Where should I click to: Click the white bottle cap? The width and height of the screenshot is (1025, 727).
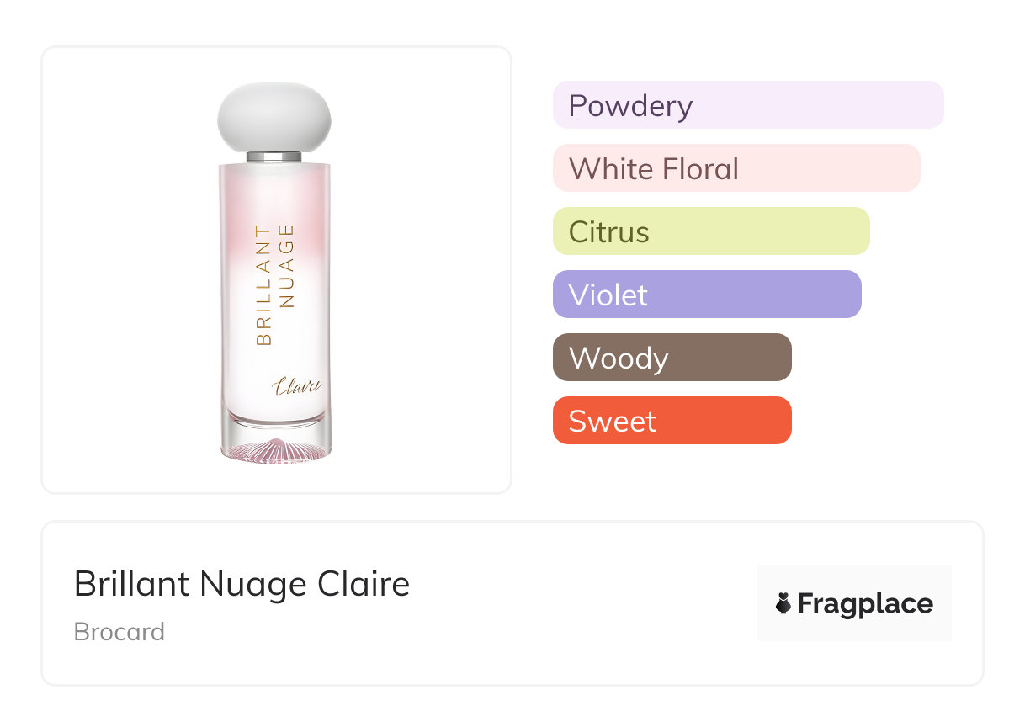[274, 116]
